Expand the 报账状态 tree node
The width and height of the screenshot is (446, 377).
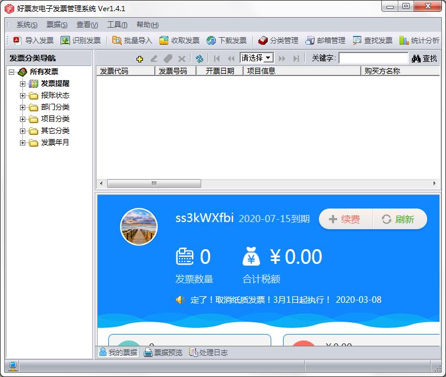23,95
